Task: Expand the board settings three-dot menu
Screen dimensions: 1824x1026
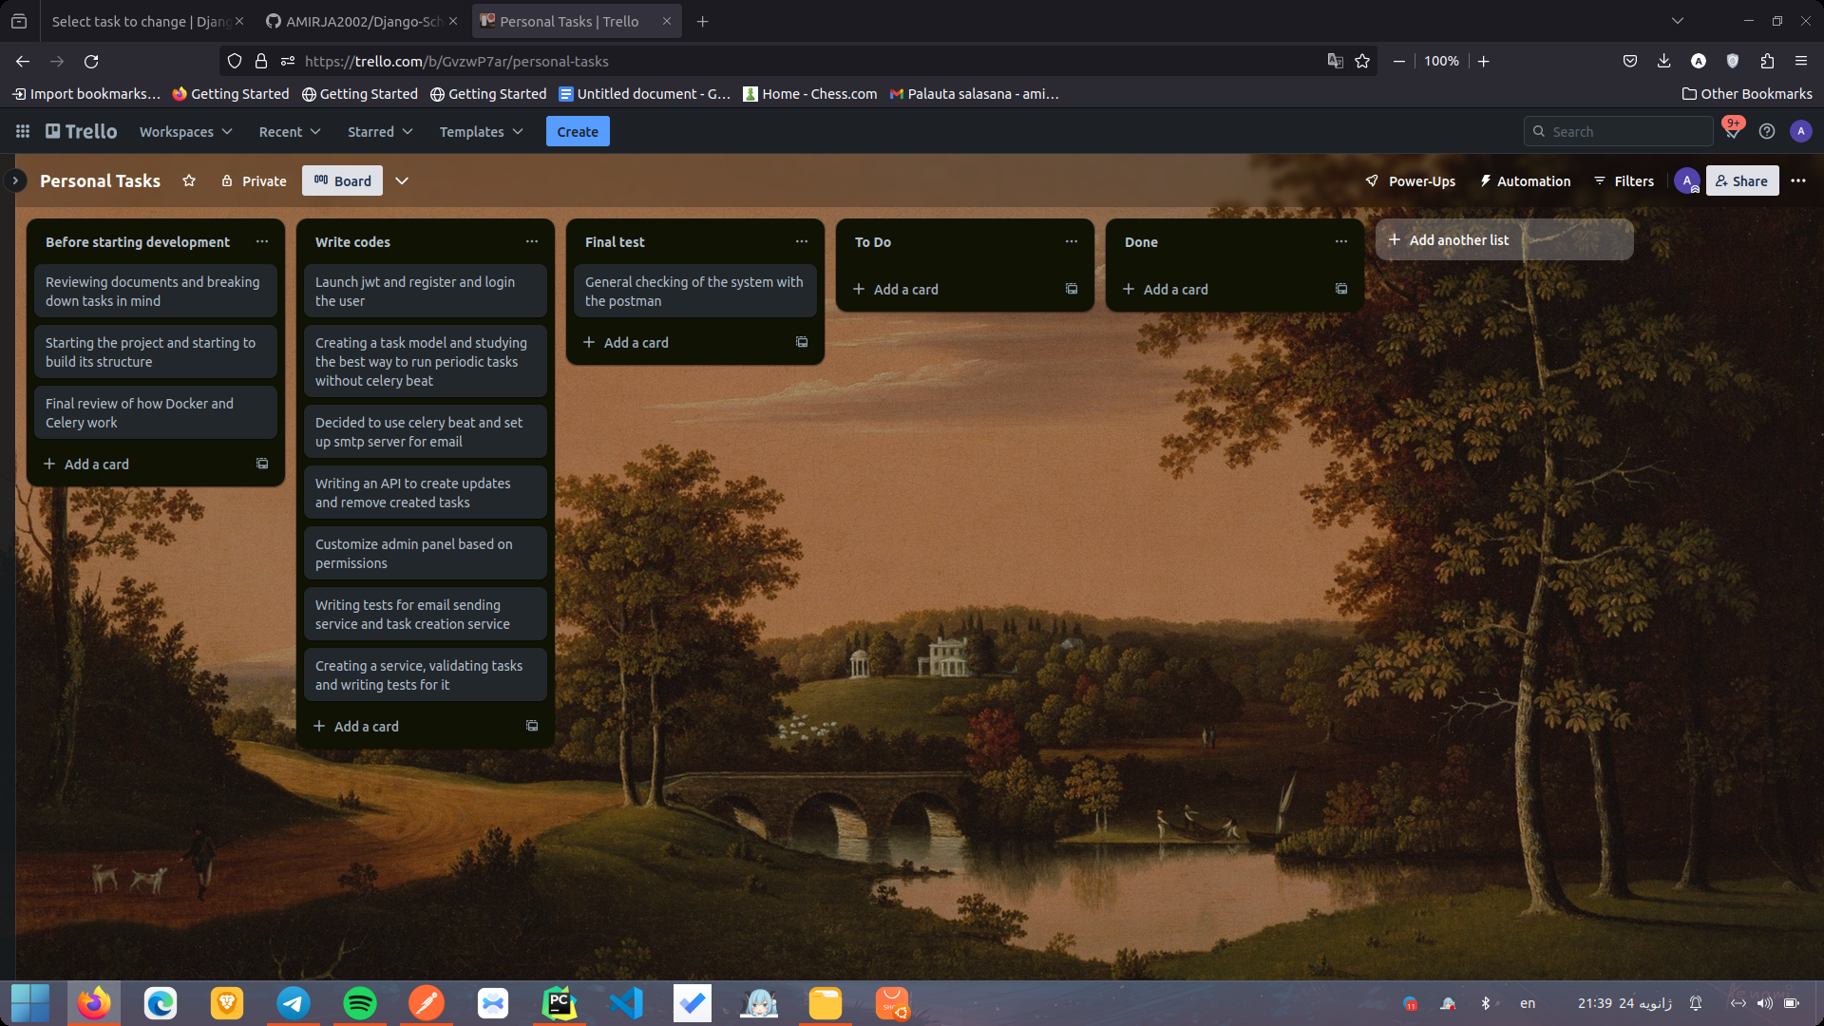Action: [1800, 180]
